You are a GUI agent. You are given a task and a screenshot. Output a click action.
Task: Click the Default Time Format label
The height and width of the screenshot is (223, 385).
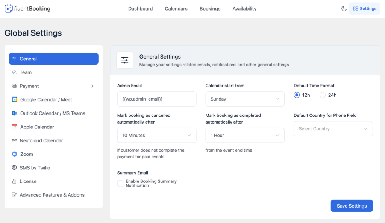[x=314, y=86]
